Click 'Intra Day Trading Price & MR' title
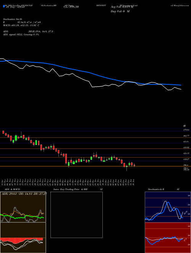This screenshot has width=191, height=253. [70, 189]
